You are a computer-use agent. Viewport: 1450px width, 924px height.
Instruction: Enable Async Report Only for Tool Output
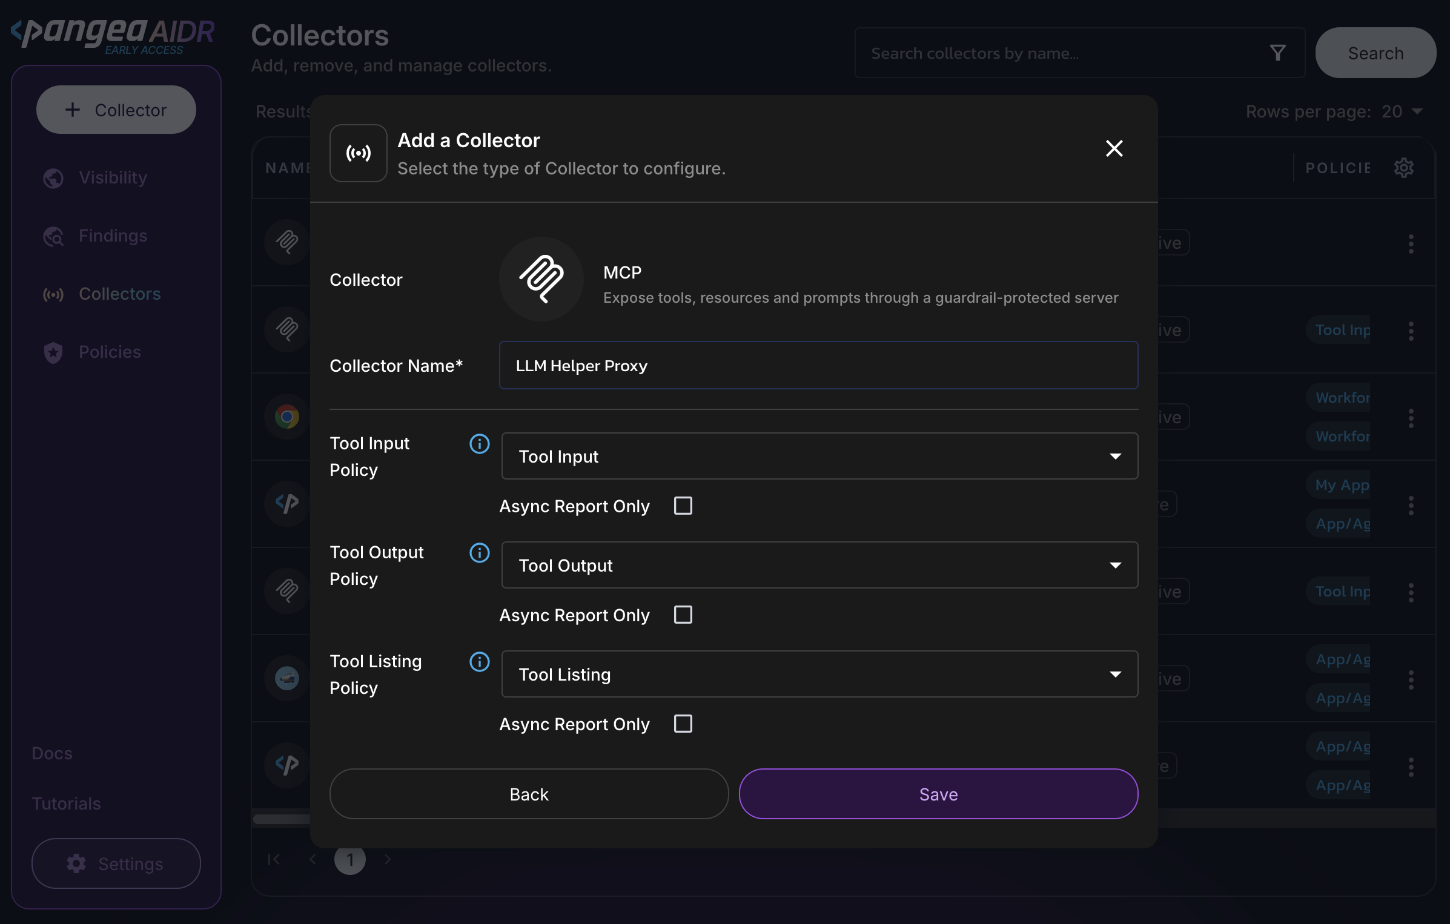(x=683, y=615)
